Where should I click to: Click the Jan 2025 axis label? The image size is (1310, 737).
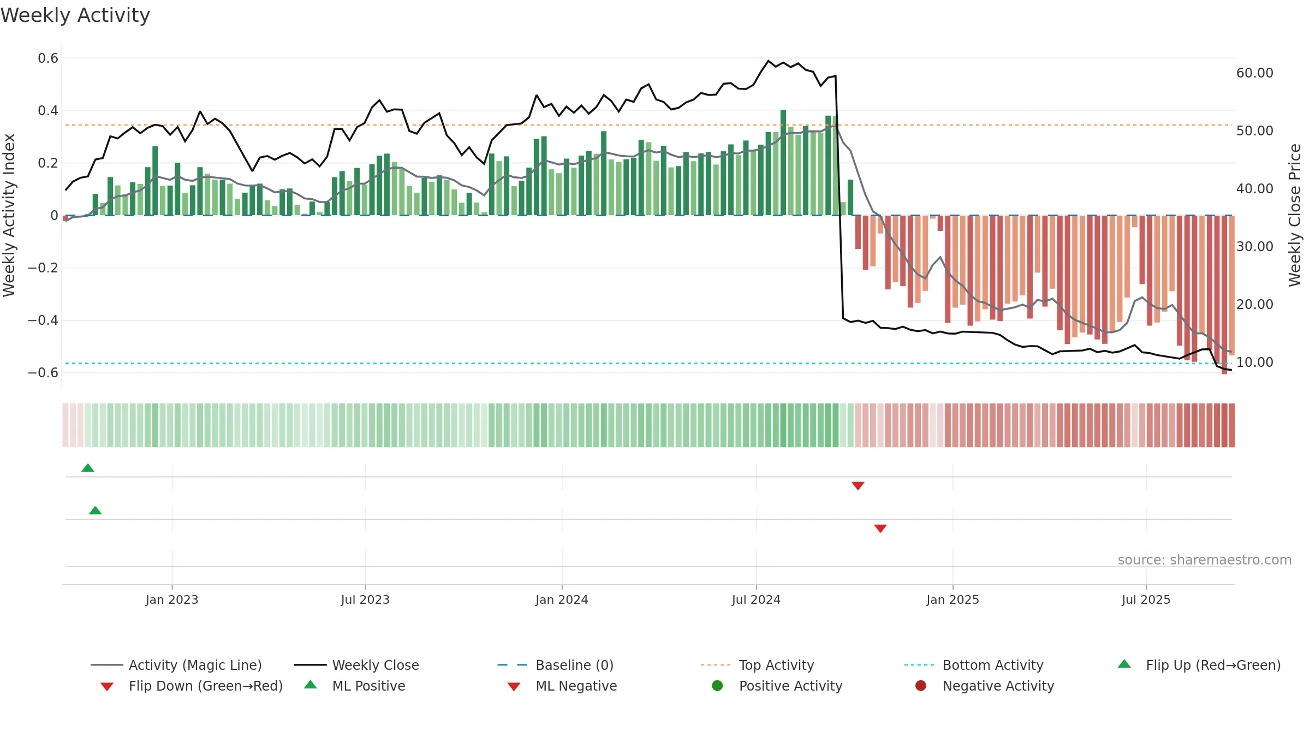[952, 600]
